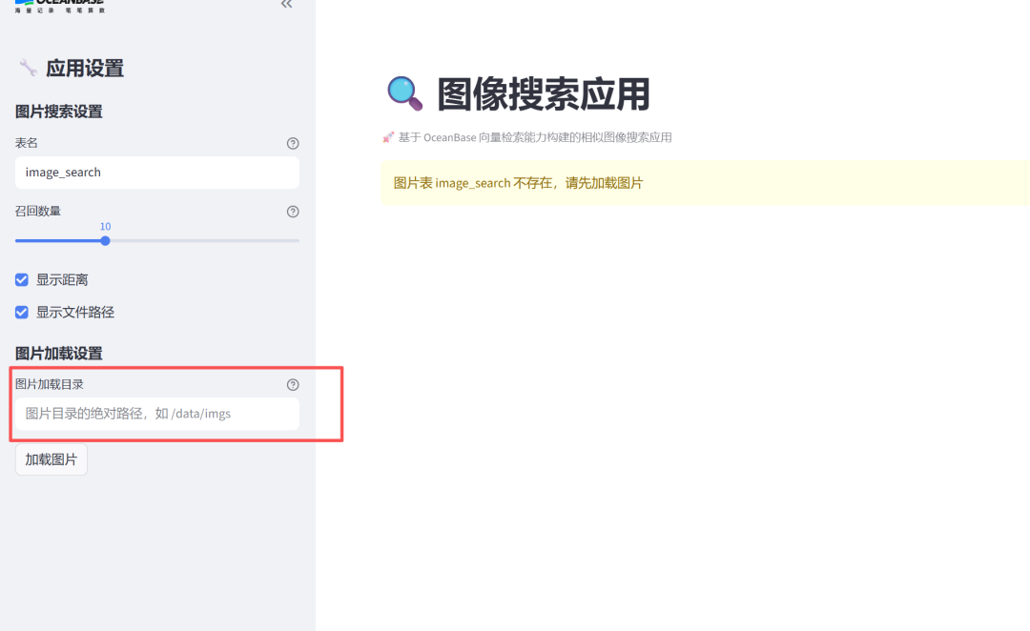This screenshot has height=631, width=1030.
Task: Click the 加载图片 button
Action: (x=51, y=459)
